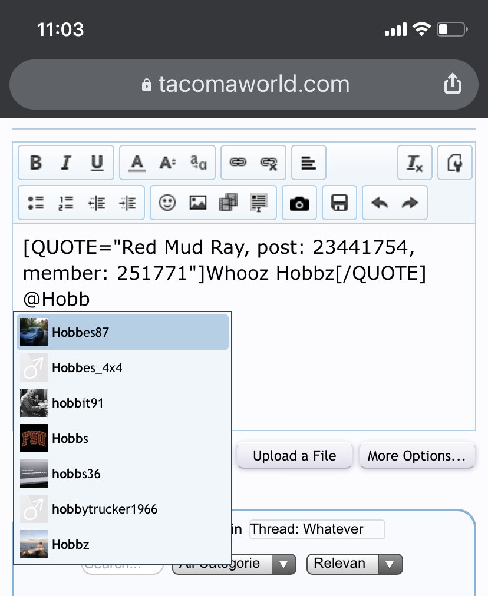The height and width of the screenshot is (596, 488).
Task: Indent the current paragraph
Action: point(127,203)
